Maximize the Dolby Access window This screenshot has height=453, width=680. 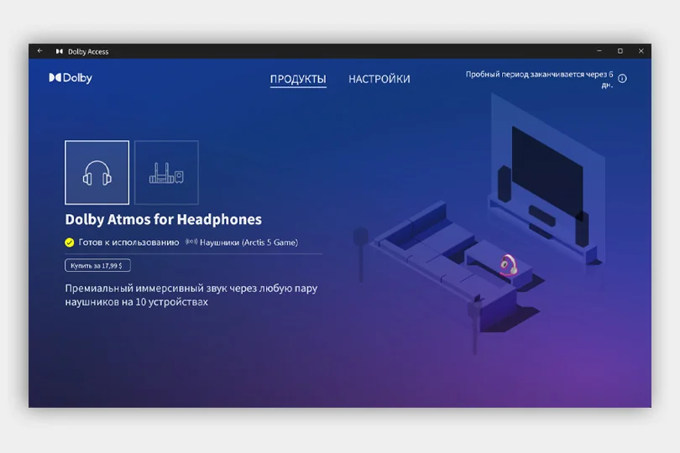620,50
